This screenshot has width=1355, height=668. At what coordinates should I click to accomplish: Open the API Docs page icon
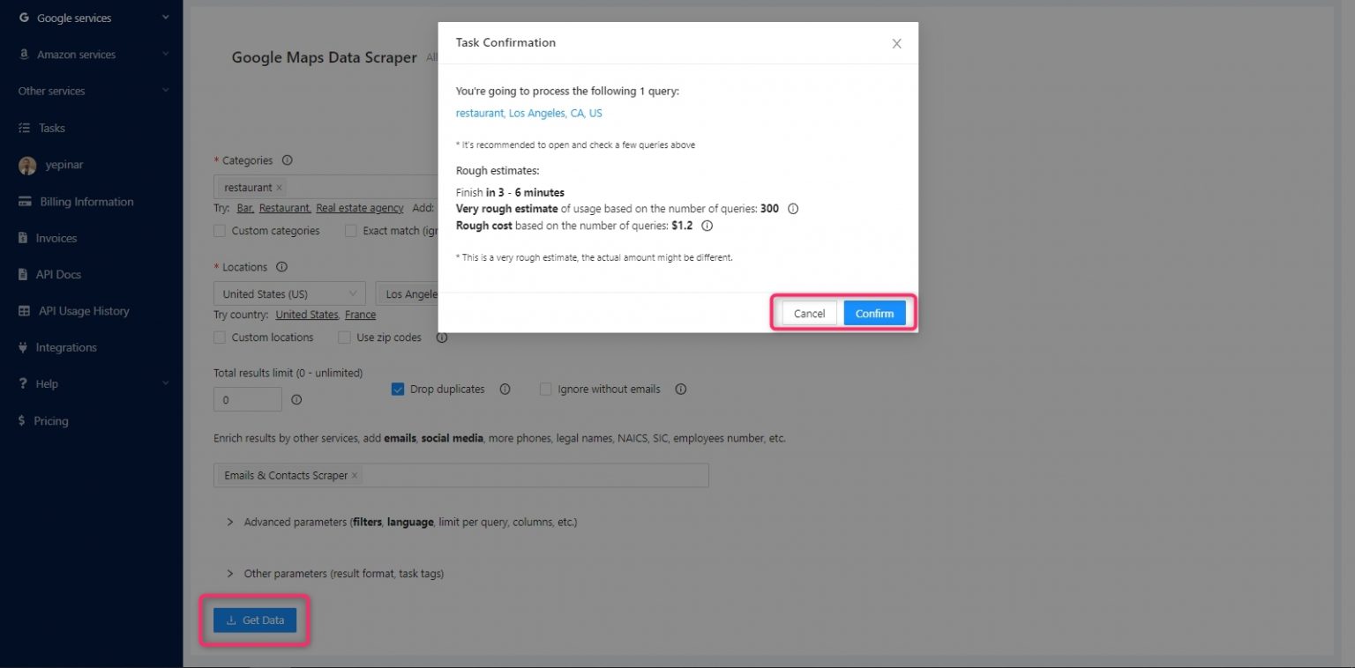pyautogui.click(x=25, y=274)
